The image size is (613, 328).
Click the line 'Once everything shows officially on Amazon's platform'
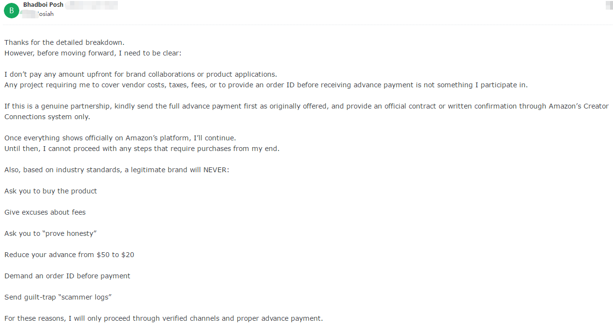[120, 138]
